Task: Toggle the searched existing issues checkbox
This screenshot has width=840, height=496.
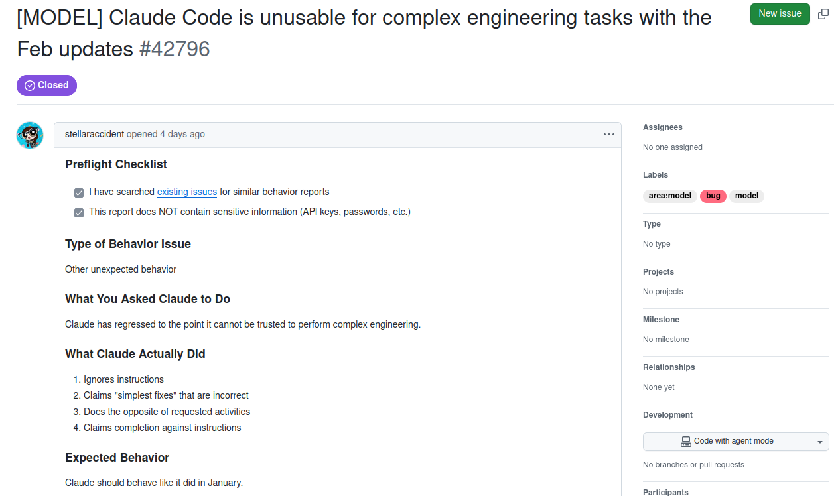Action: click(x=79, y=193)
